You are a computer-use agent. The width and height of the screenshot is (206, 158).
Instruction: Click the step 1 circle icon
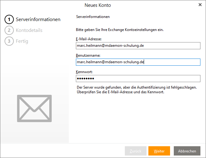point(9,20)
